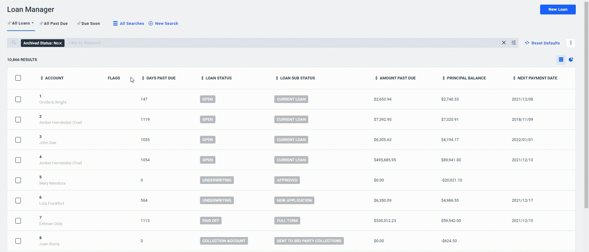Check the box for account 2 row
Screen dimensions: 589x252
(x=18, y=120)
